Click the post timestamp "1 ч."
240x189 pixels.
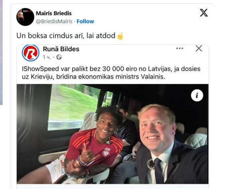(x=47, y=57)
